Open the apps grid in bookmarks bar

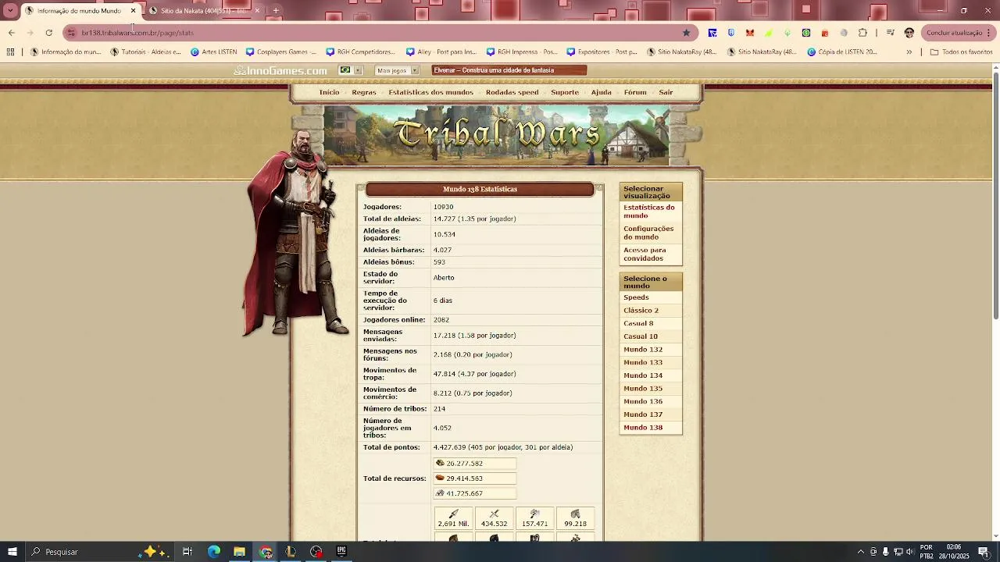click(10, 52)
